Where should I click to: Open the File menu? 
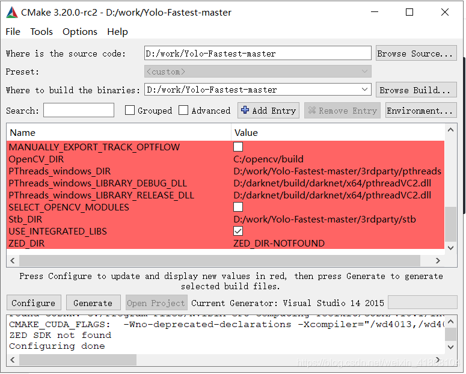[13, 31]
